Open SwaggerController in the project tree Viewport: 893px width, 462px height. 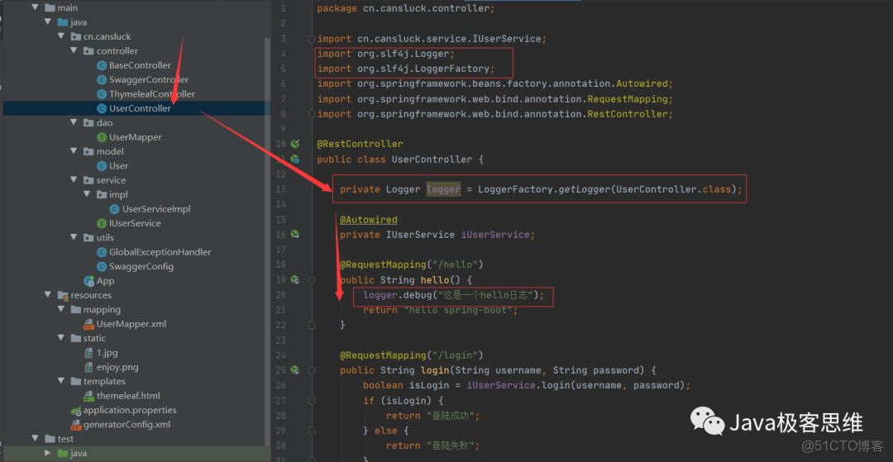149,80
